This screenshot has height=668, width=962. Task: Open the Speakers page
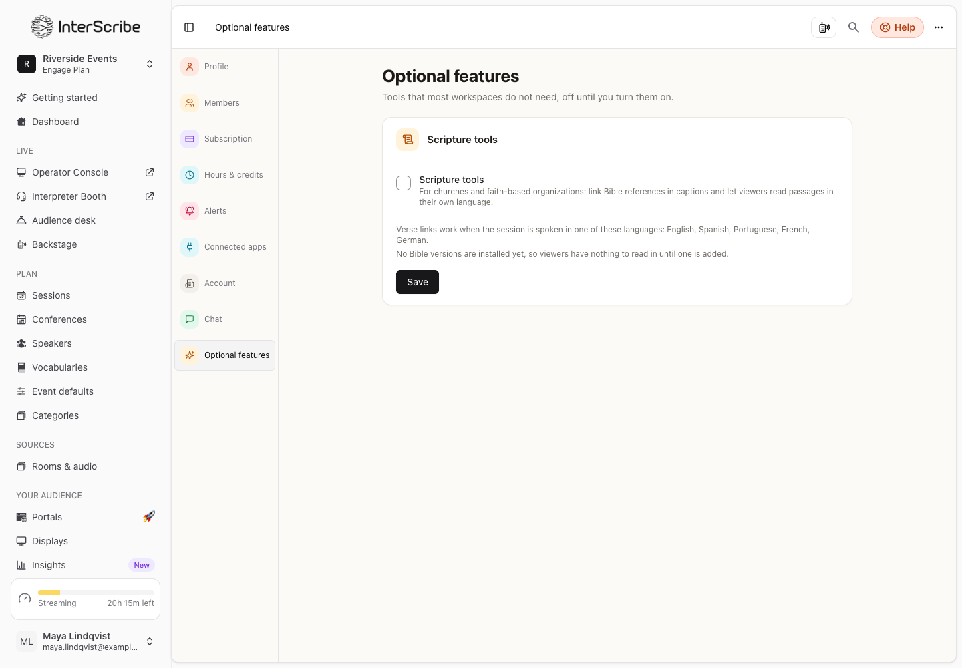tap(86, 343)
